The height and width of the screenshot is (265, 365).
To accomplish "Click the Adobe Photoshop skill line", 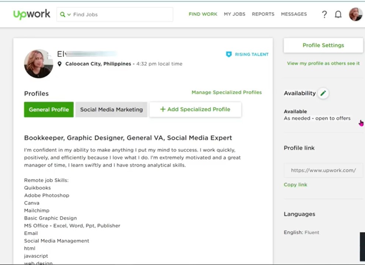I will 47,196.
